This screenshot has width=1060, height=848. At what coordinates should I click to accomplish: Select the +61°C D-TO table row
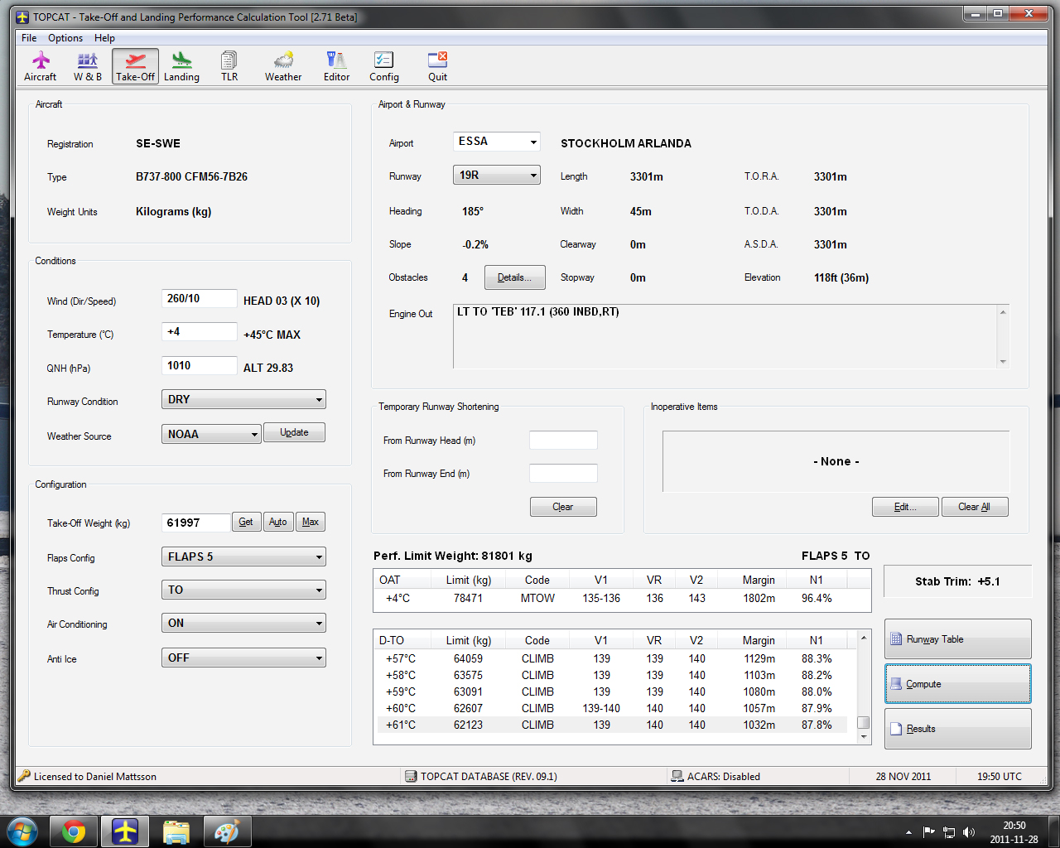pyautogui.click(x=611, y=725)
